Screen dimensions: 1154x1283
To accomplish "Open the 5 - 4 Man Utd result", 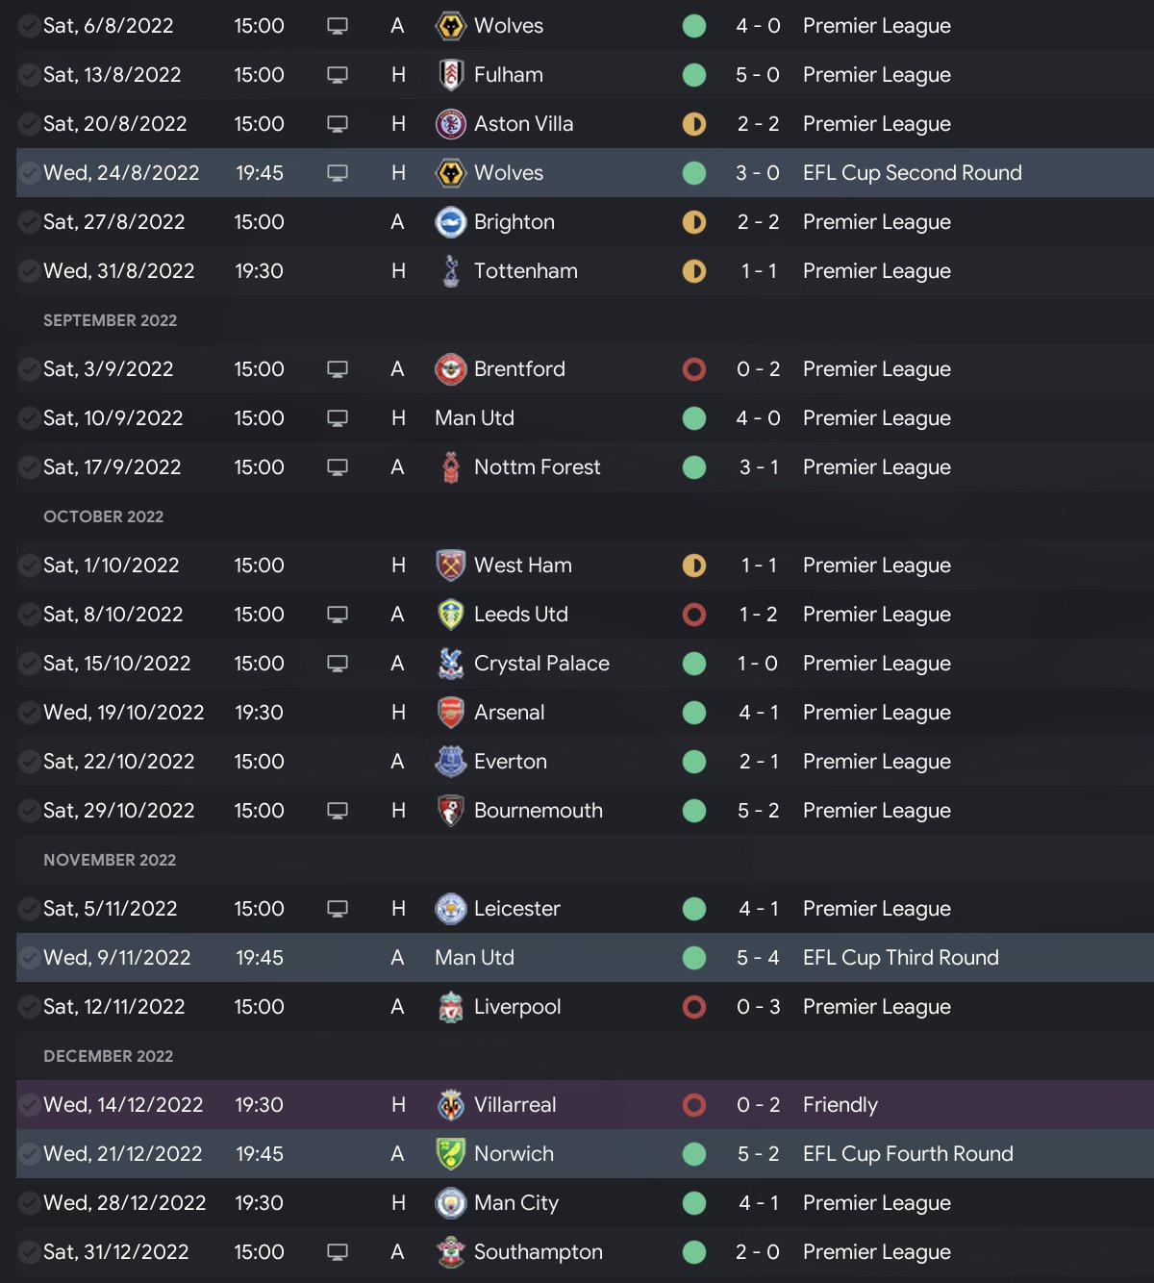I will (758, 958).
